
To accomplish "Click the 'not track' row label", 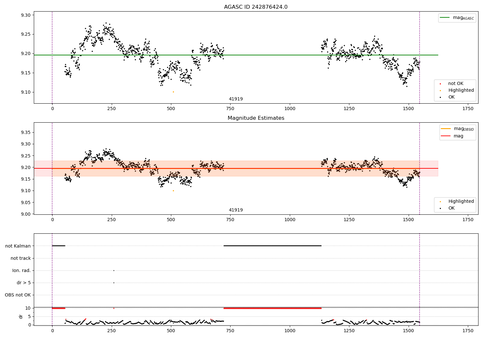I will pyautogui.click(x=21, y=258).
